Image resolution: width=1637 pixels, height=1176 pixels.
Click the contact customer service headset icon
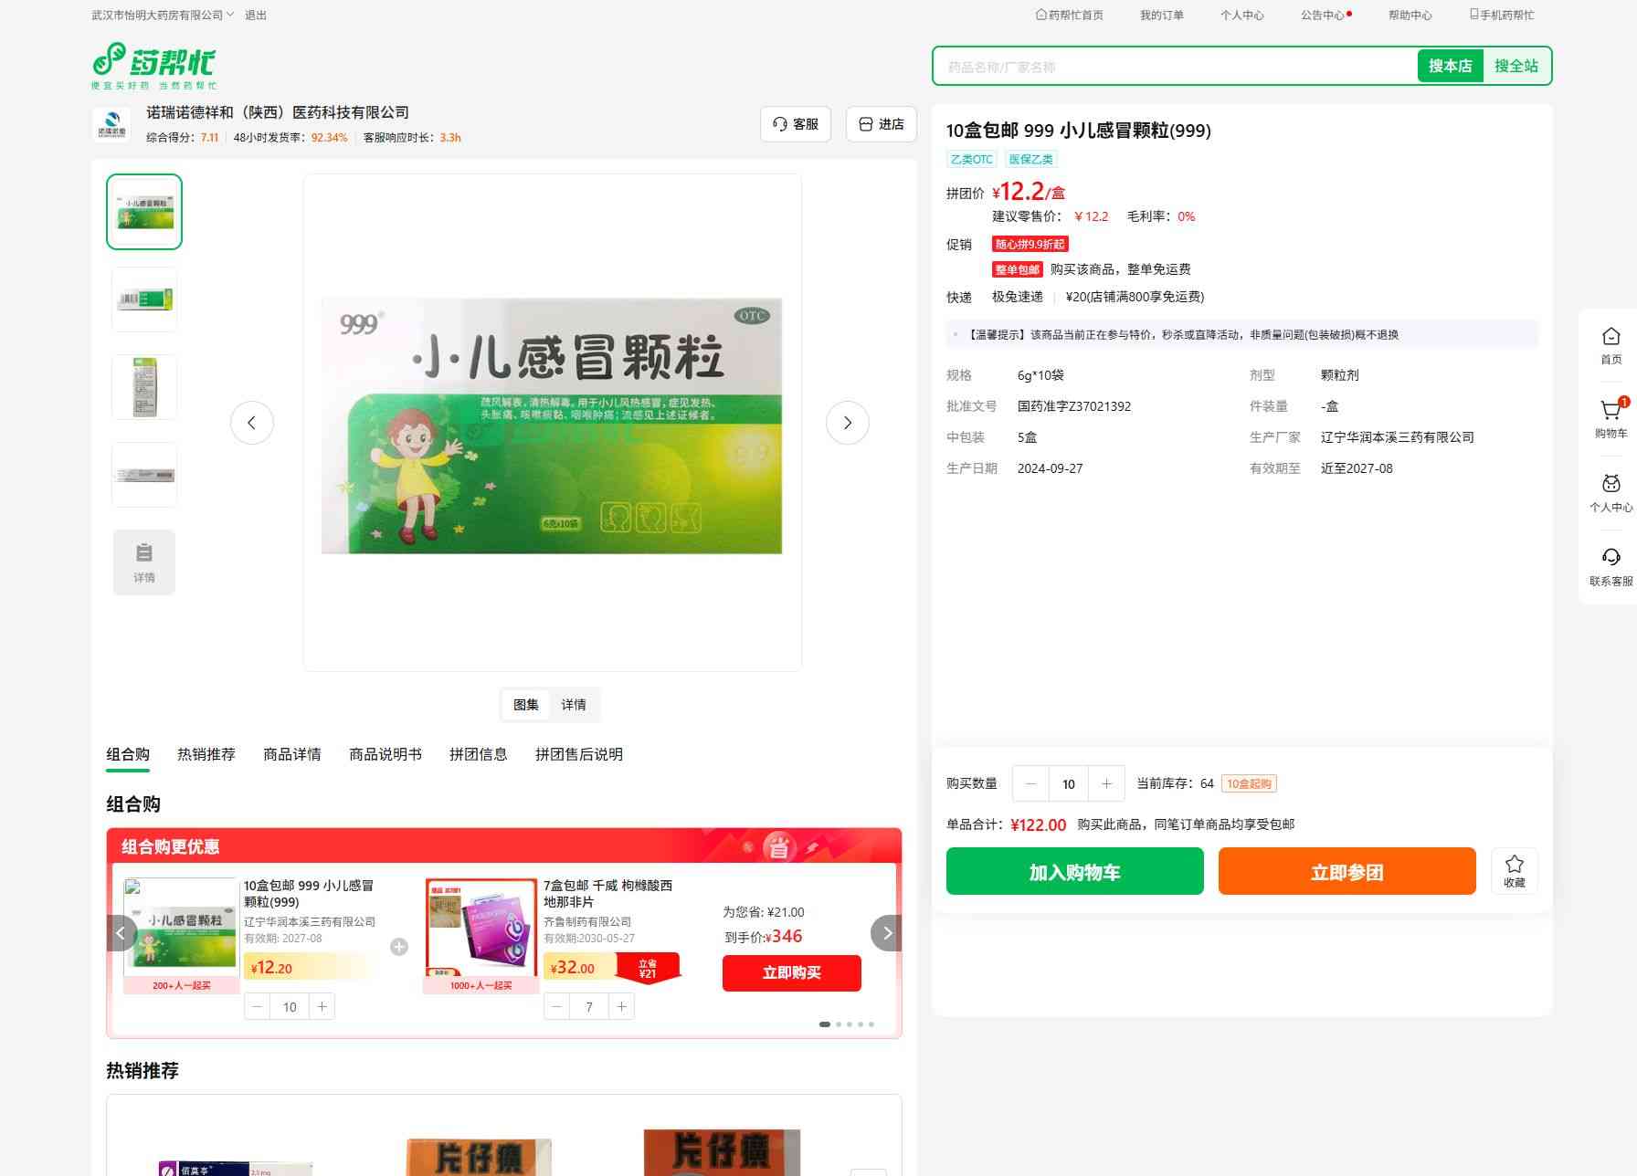pyautogui.click(x=1611, y=559)
